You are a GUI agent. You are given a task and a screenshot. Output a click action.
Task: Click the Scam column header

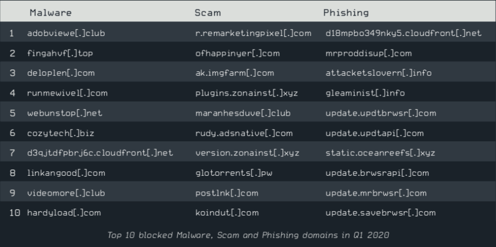point(208,13)
